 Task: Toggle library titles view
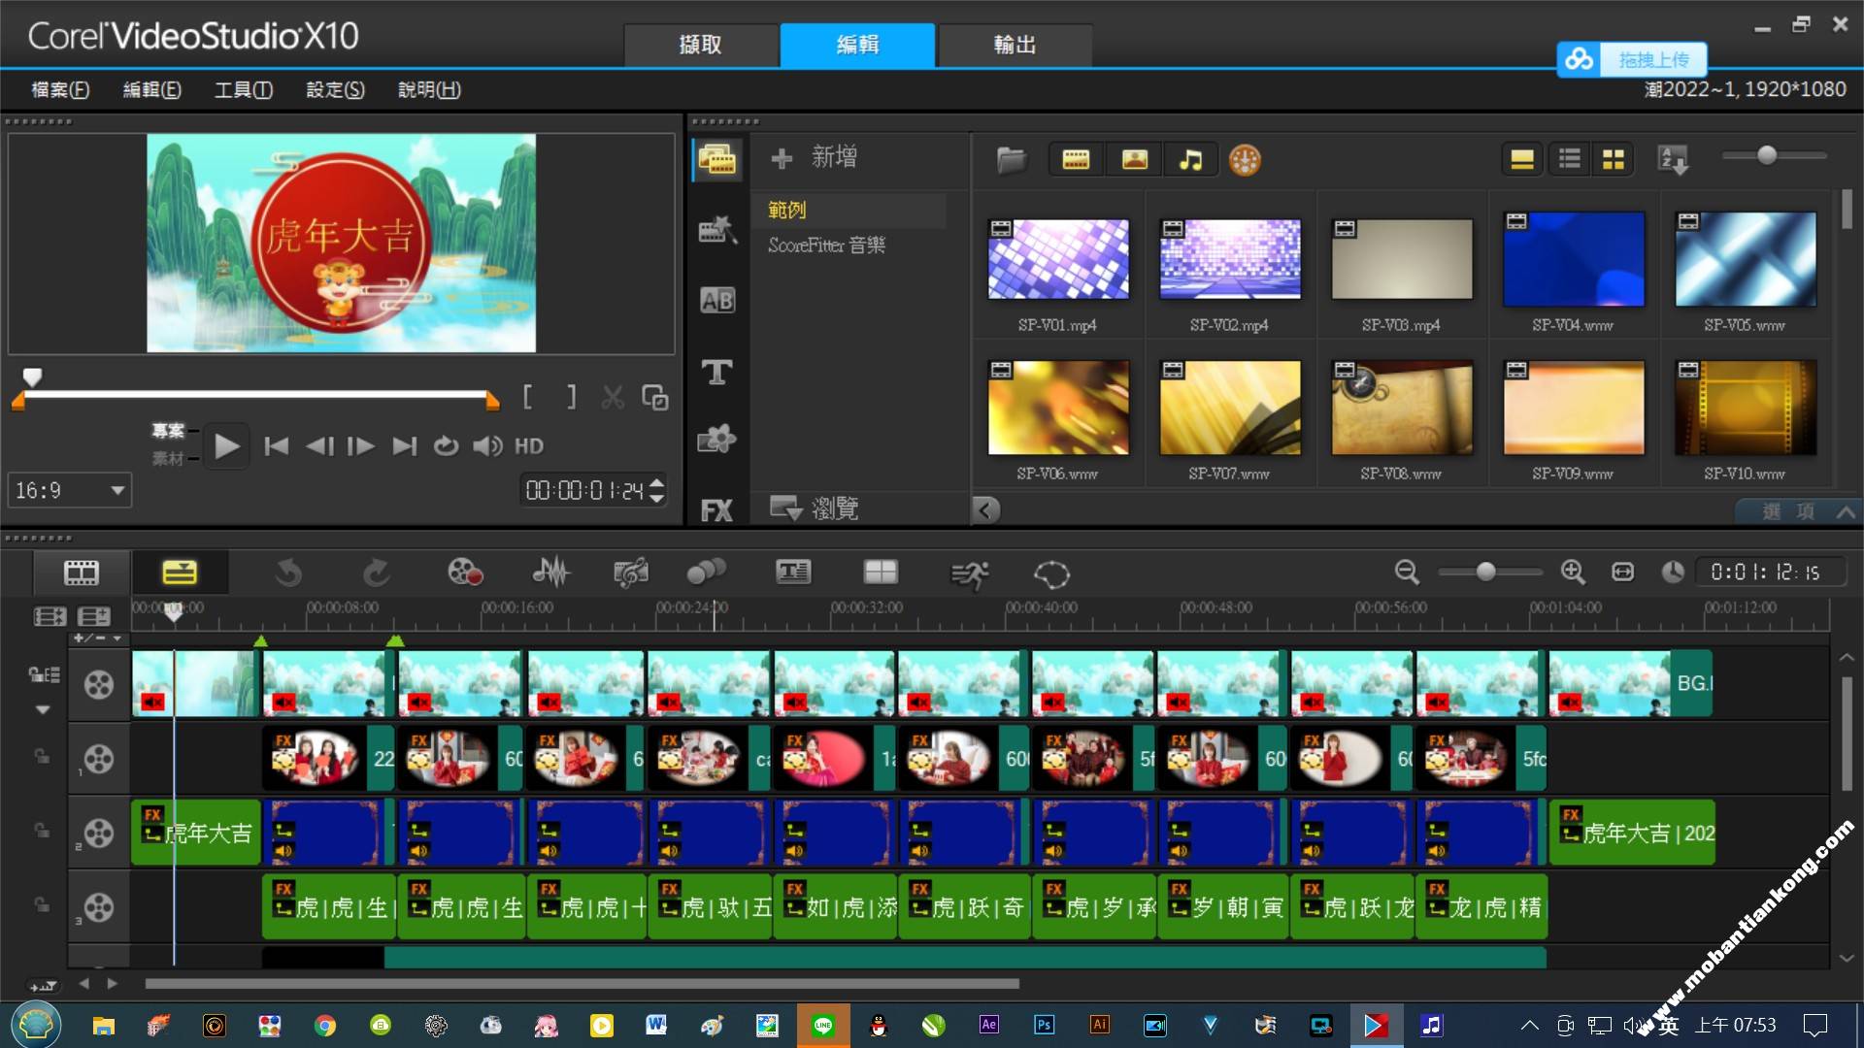click(x=1522, y=159)
